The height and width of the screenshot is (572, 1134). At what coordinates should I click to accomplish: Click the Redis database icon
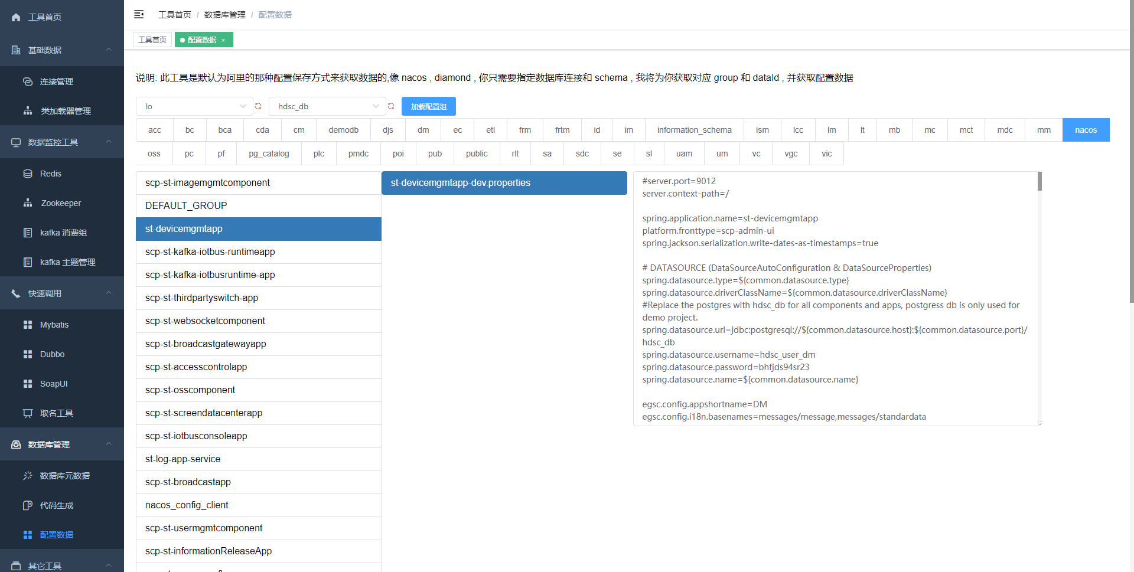tap(28, 174)
